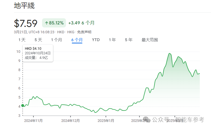Select the 5 天 range tab

click(38, 40)
